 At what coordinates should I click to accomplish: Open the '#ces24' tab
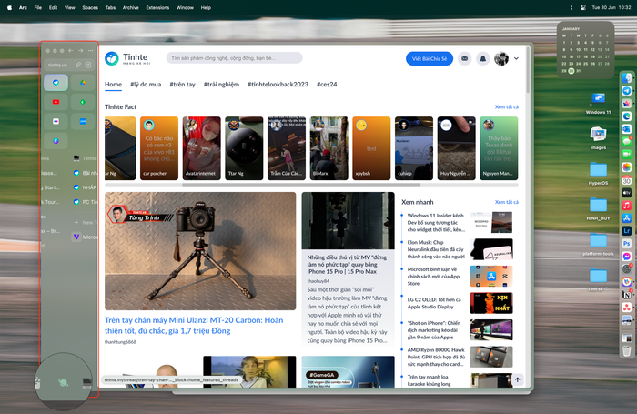327,84
